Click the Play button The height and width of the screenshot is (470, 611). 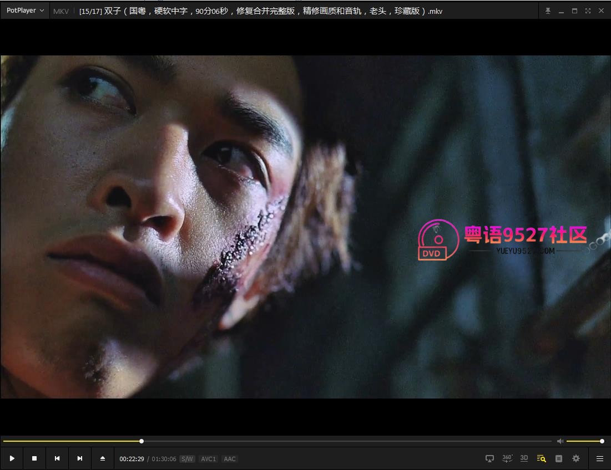pos(12,459)
